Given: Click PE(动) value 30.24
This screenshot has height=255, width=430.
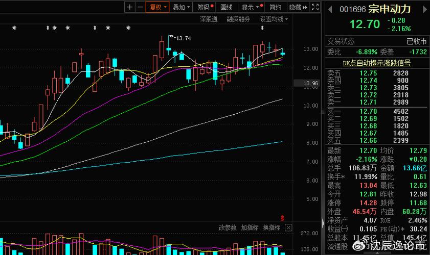Looking at the screenshot, I should [x=418, y=229].
